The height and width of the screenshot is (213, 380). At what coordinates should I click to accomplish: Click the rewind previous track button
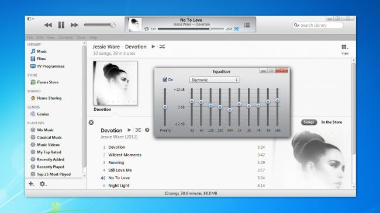tap(48, 25)
